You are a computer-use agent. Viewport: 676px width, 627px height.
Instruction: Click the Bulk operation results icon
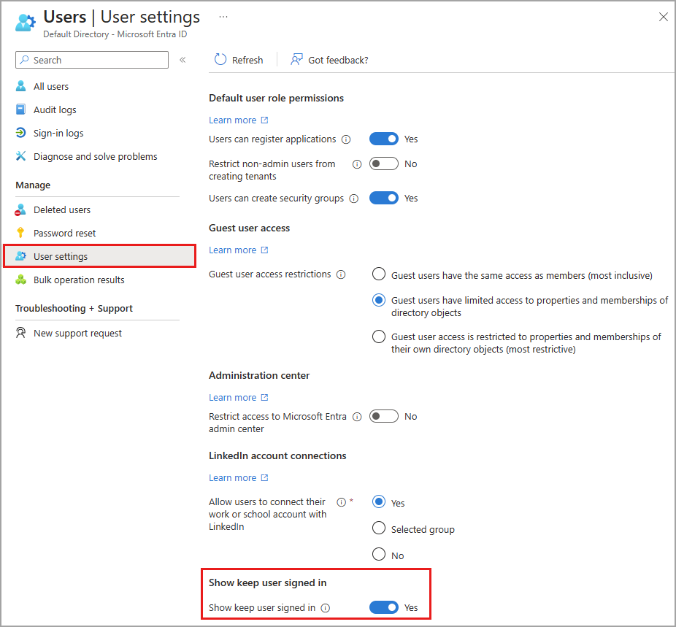pos(20,280)
